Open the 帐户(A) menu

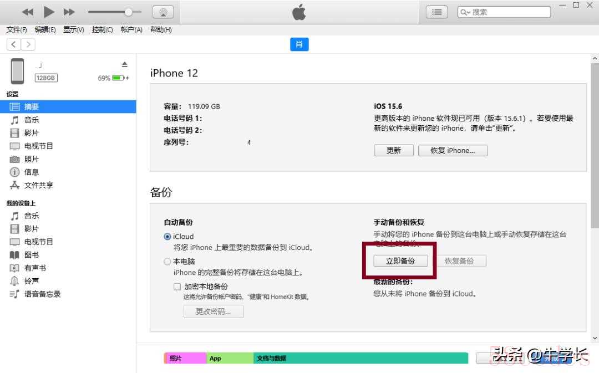click(131, 29)
